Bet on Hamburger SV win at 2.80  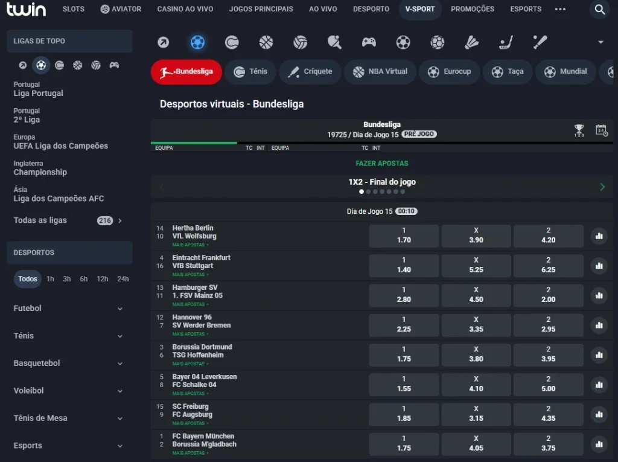(x=404, y=295)
